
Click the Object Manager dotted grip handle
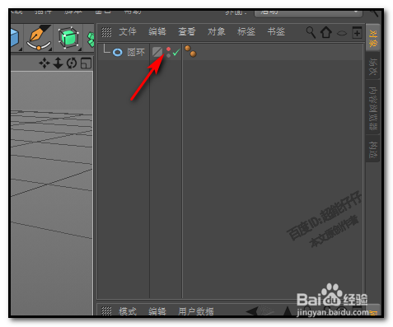[106, 32]
